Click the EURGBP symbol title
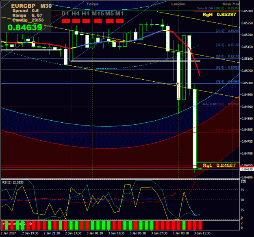The width and height of the screenshot is (254, 237). [23, 6]
